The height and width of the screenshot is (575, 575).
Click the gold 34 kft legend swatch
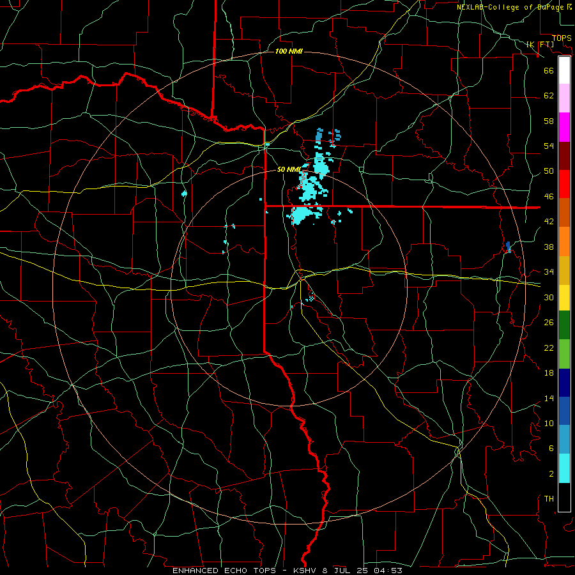click(x=564, y=270)
